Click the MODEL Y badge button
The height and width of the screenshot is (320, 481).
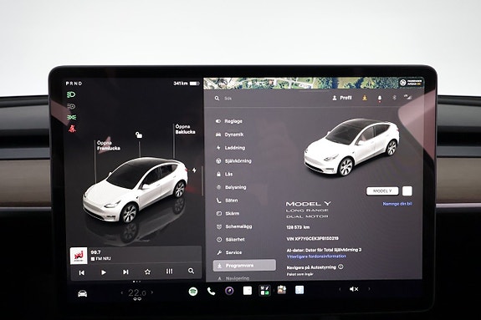(382, 191)
